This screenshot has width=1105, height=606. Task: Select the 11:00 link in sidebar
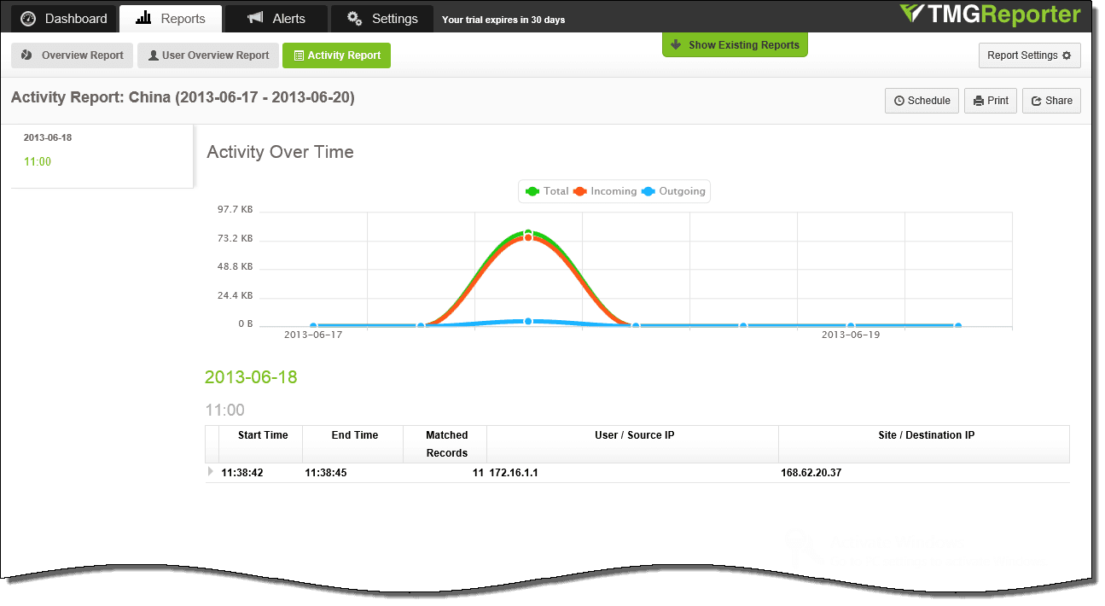(38, 161)
